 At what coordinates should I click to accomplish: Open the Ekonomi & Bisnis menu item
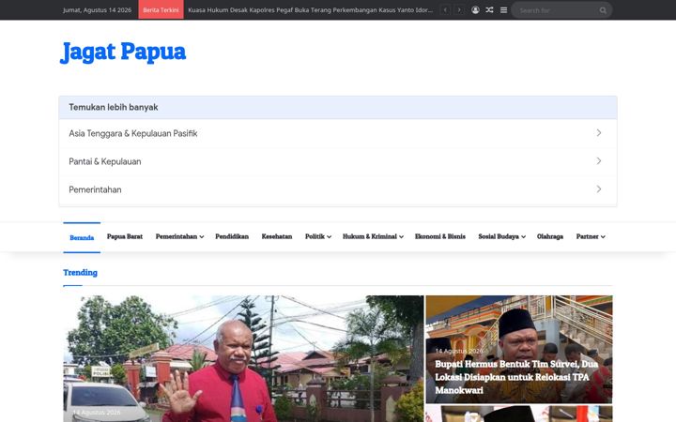(x=440, y=236)
